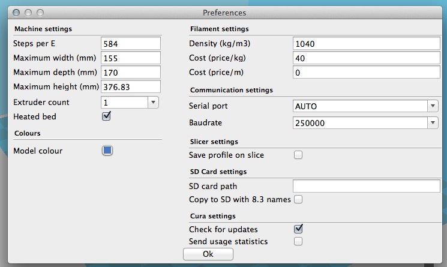Screen dimensions: 447x267
Task: Uncheck Check for updates
Action: pos(298,229)
